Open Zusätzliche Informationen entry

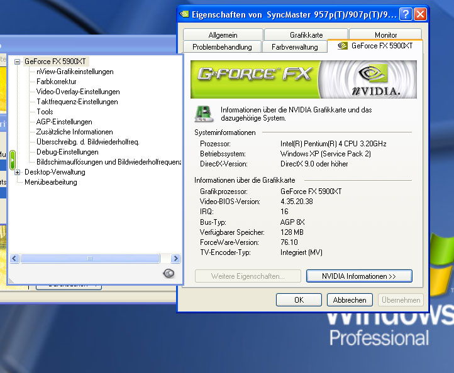[x=74, y=132]
